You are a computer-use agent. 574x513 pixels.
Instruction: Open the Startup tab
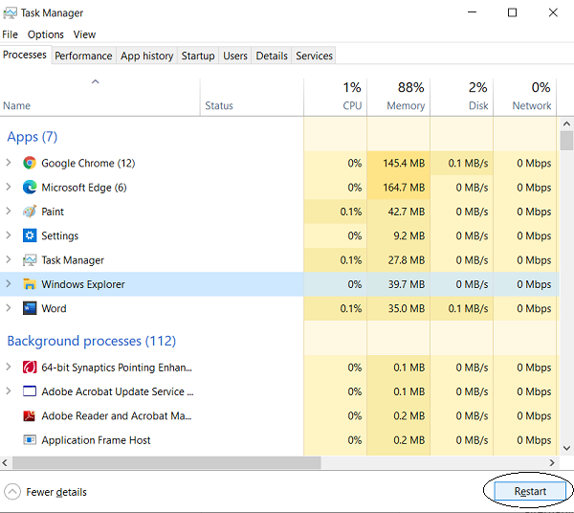(x=198, y=56)
